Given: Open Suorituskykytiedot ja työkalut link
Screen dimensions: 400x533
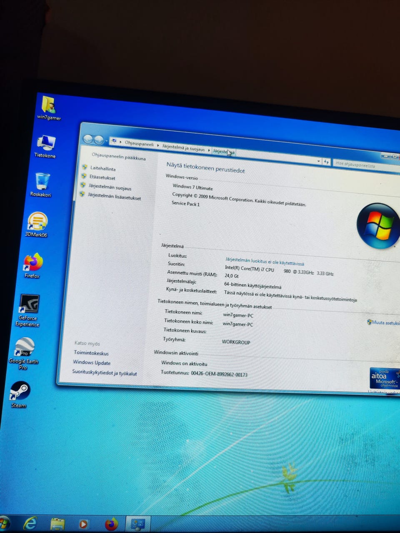Looking at the screenshot, I should tap(105, 373).
